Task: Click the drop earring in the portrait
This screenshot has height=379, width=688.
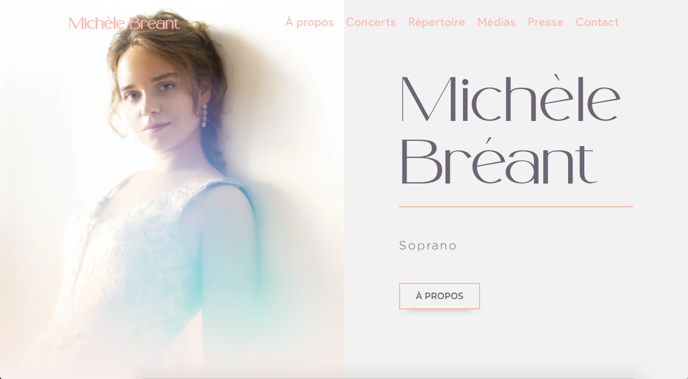Action: click(x=205, y=114)
